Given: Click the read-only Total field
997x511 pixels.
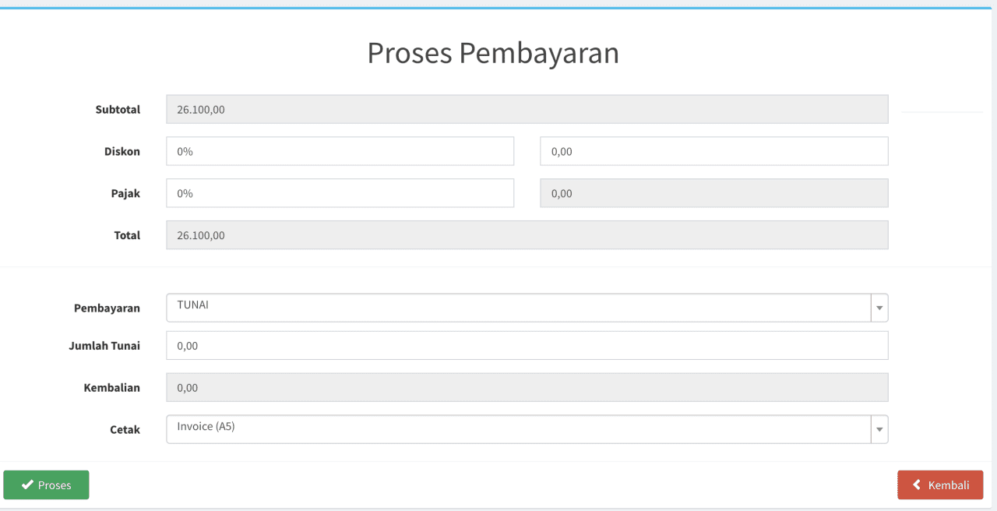Looking at the screenshot, I should 527,235.
